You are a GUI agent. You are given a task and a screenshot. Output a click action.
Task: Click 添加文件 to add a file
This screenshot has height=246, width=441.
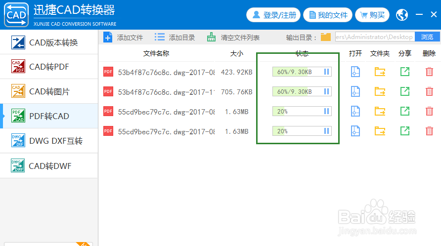[x=123, y=38]
